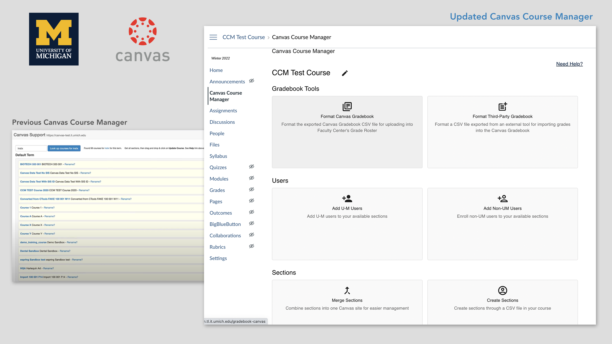Expand Settings navigation item
The height and width of the screenshot is (344, 612).
[x=218, y=257]
